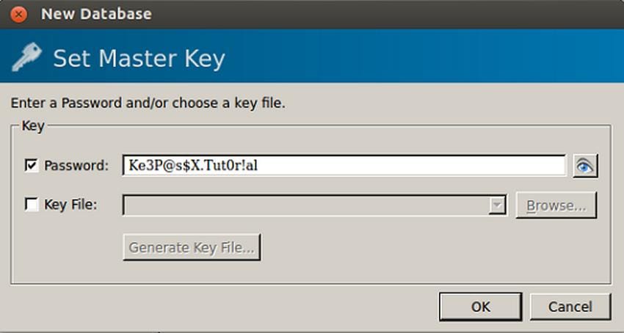Screen dimensions: 624x333
Task: Uncheck the Password checkbox
Action: (x=32, y=166)
